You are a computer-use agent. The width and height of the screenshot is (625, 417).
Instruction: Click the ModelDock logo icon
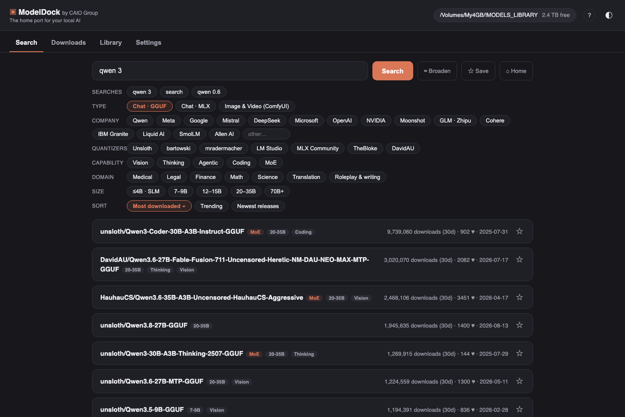(13, 12)
